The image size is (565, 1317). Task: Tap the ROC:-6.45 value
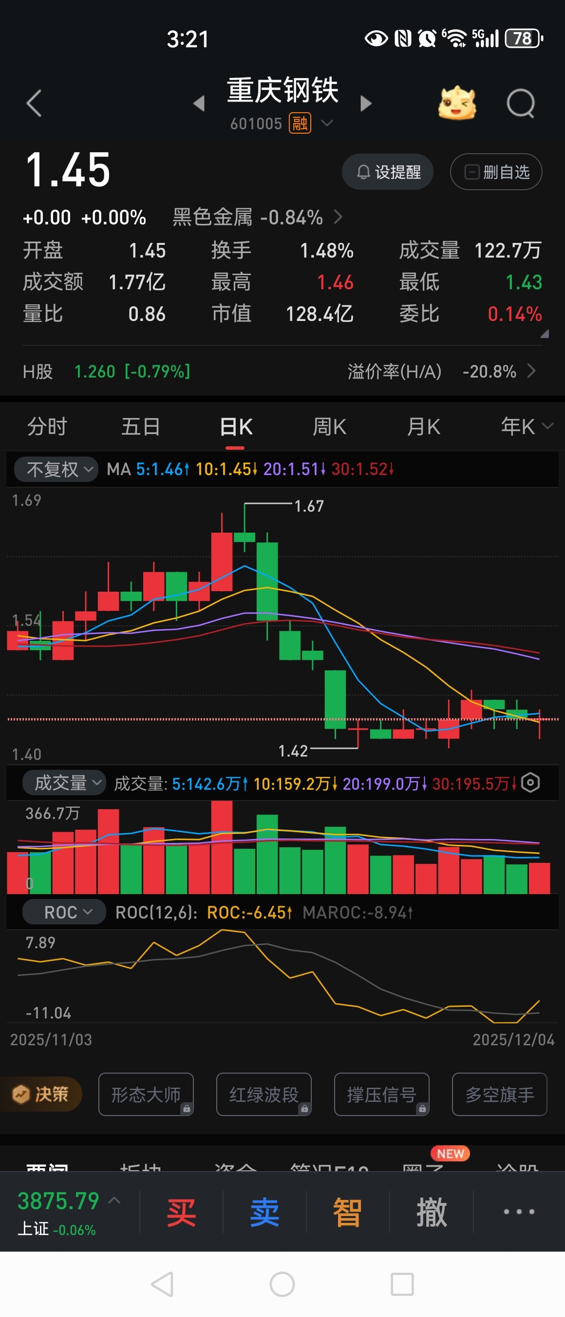coord(249,912)
